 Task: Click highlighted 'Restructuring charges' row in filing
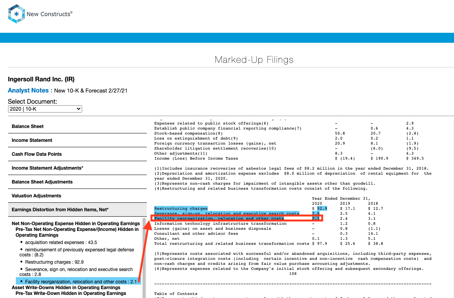coord(181,209)
